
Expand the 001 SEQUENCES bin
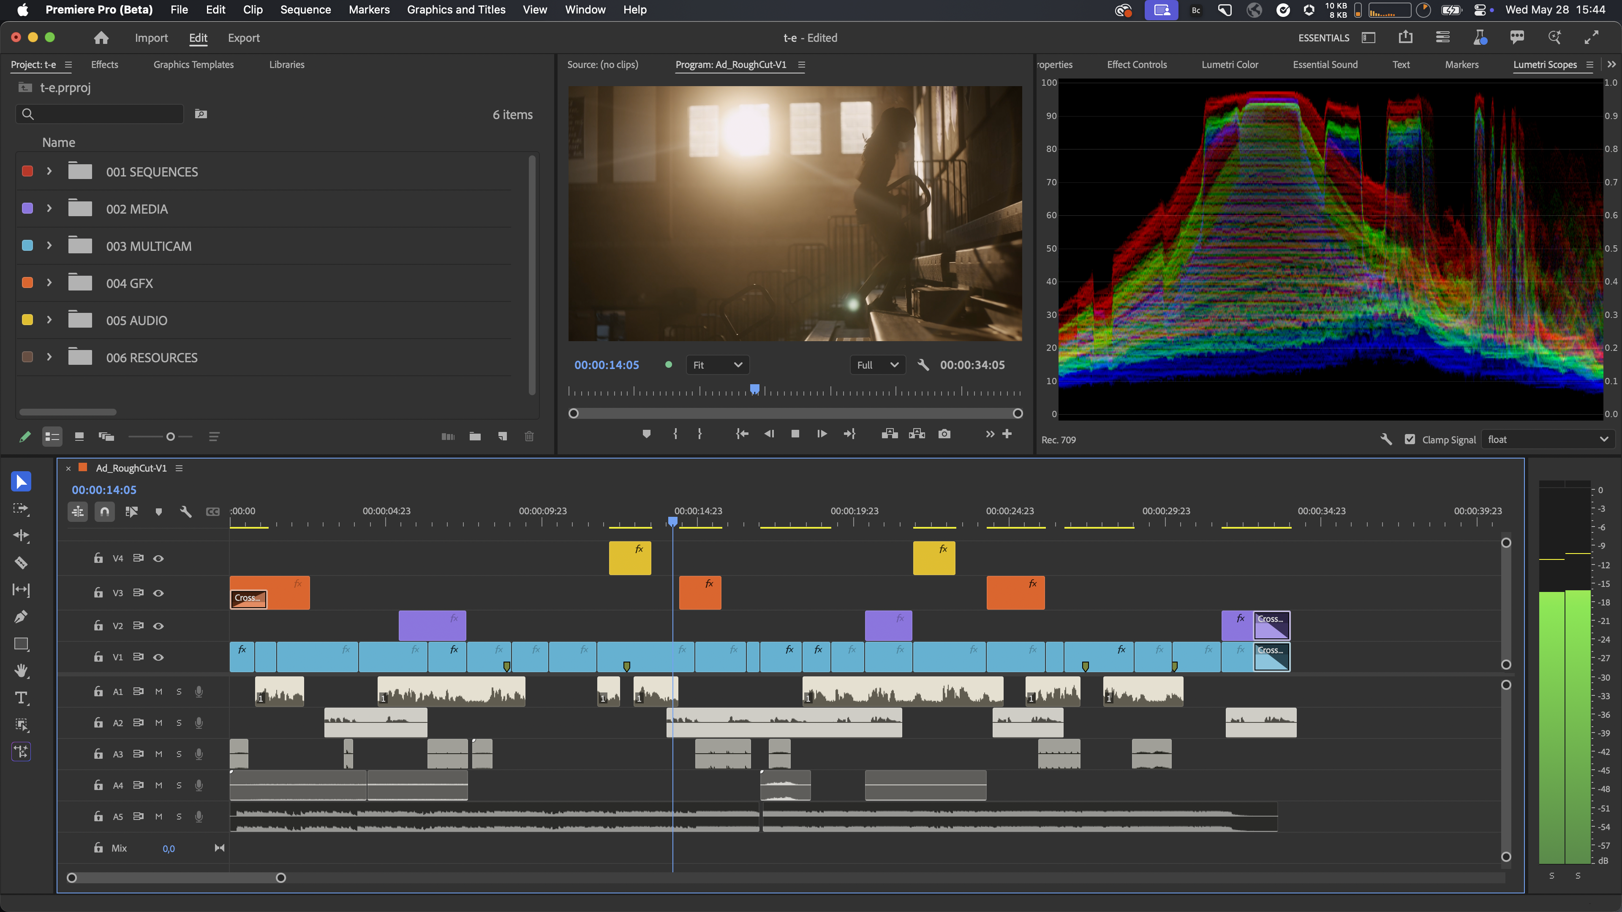pyautogui.click(x=49, y=171)
